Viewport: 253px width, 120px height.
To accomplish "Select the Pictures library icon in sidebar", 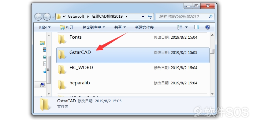I will point(45,57).
